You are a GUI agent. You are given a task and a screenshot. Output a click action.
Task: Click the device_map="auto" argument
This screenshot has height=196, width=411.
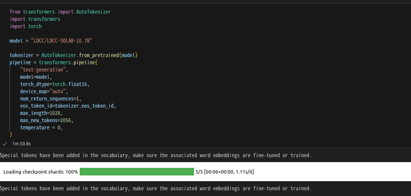(44, 91)
